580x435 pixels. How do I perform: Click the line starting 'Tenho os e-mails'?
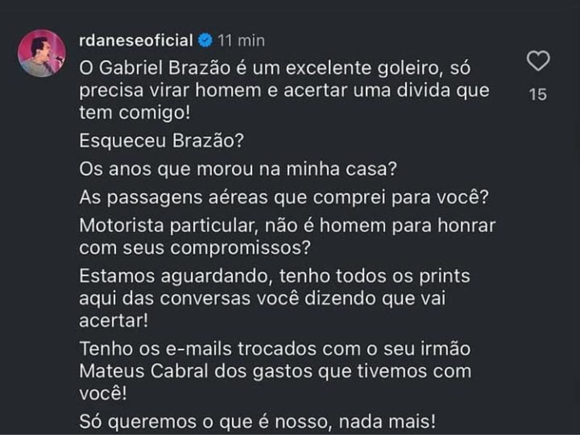pyautogui.click(x=275, y=349)
